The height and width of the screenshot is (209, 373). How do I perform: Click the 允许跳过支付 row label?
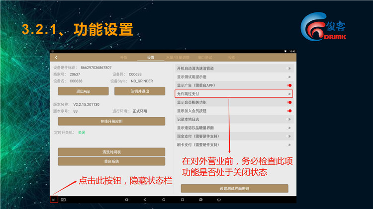188,94
